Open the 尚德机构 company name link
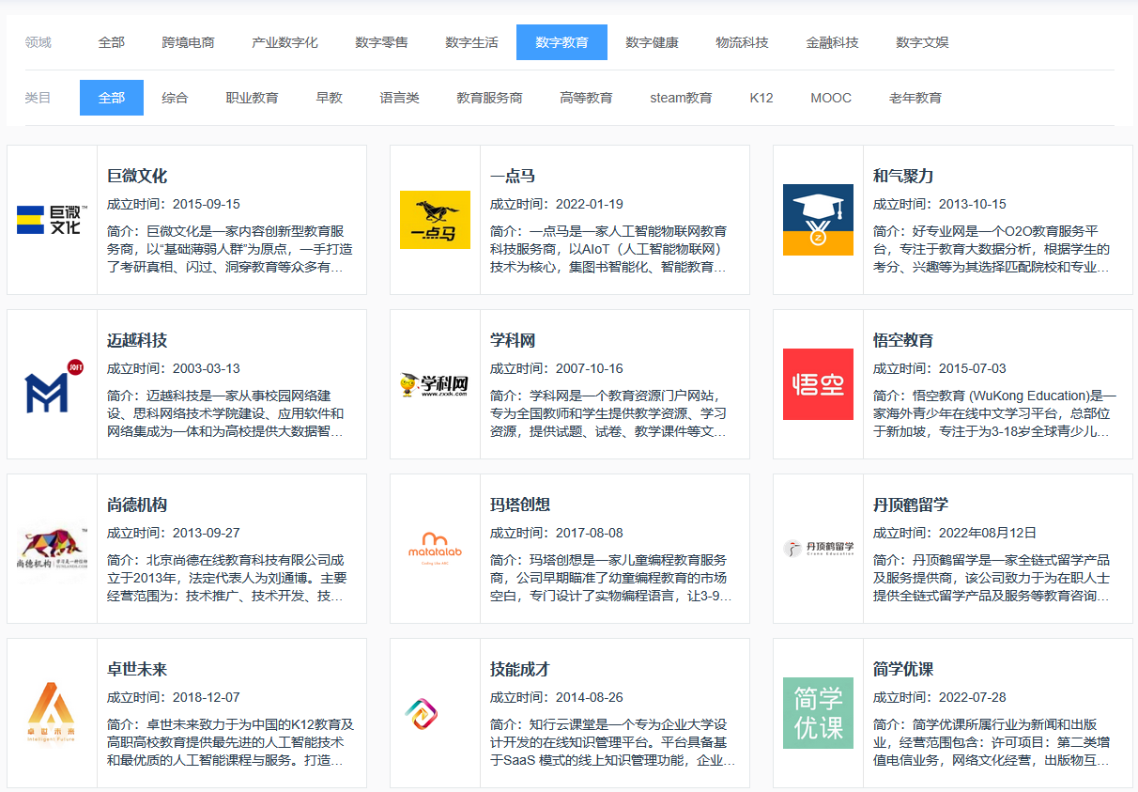1138x792 pixels. [x=138, y=504]
